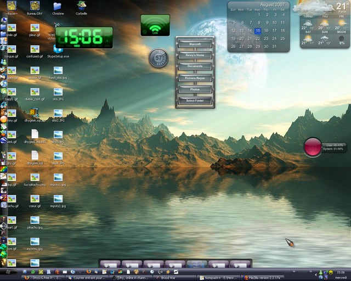Open the confused.gif file icon
The image size is (351, 281).
(35, 52)
